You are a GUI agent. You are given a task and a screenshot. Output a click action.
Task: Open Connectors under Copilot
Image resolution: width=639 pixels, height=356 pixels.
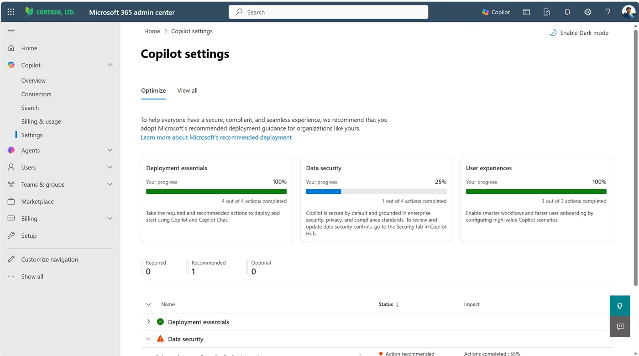36,94
